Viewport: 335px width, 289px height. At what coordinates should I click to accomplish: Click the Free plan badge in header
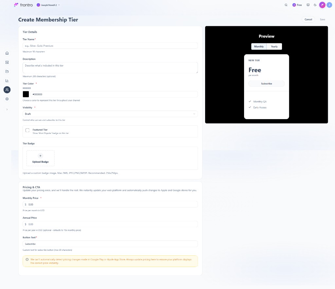pos(297,5)
